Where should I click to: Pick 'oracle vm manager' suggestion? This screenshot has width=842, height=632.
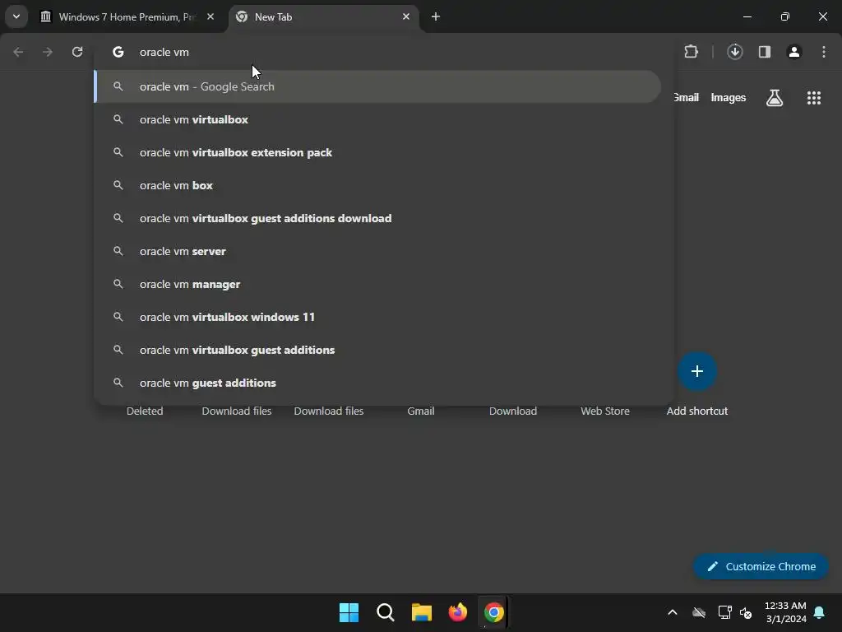pos(377,284)
